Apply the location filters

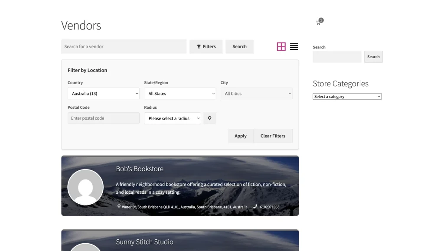coord(240,136)
